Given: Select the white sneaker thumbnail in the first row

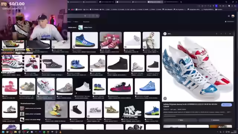Looking at the screenshot, I should (132, 40).
